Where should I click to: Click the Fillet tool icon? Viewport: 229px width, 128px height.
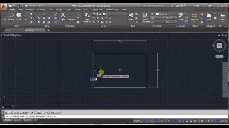(49, 18)
